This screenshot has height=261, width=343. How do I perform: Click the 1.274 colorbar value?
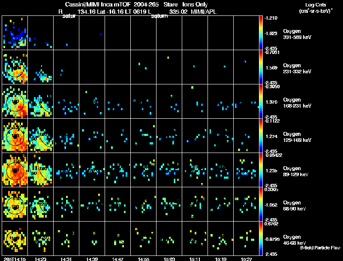coord(271,136)
